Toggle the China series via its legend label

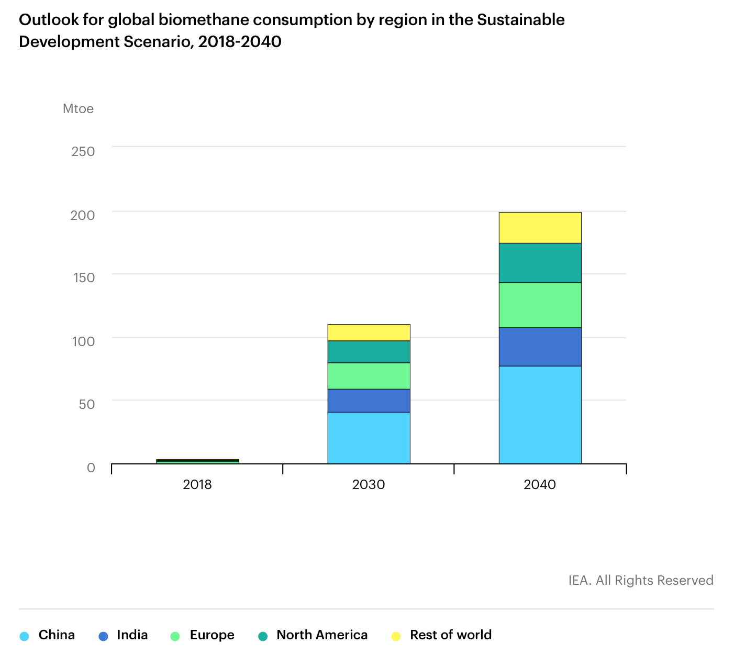click(x=57, y=635)
